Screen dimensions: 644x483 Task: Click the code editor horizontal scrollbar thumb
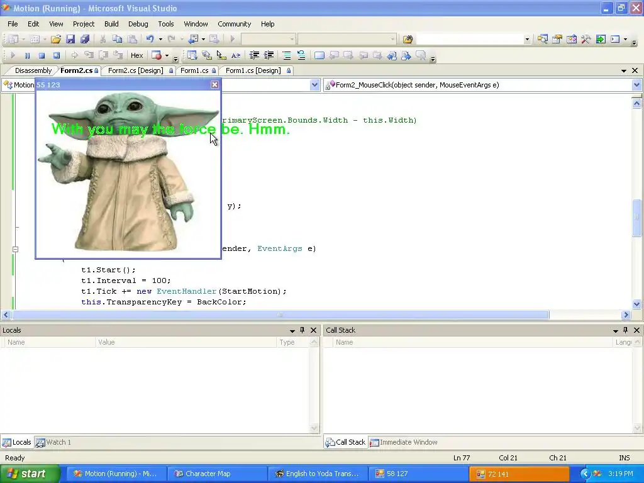click(280, 315)
